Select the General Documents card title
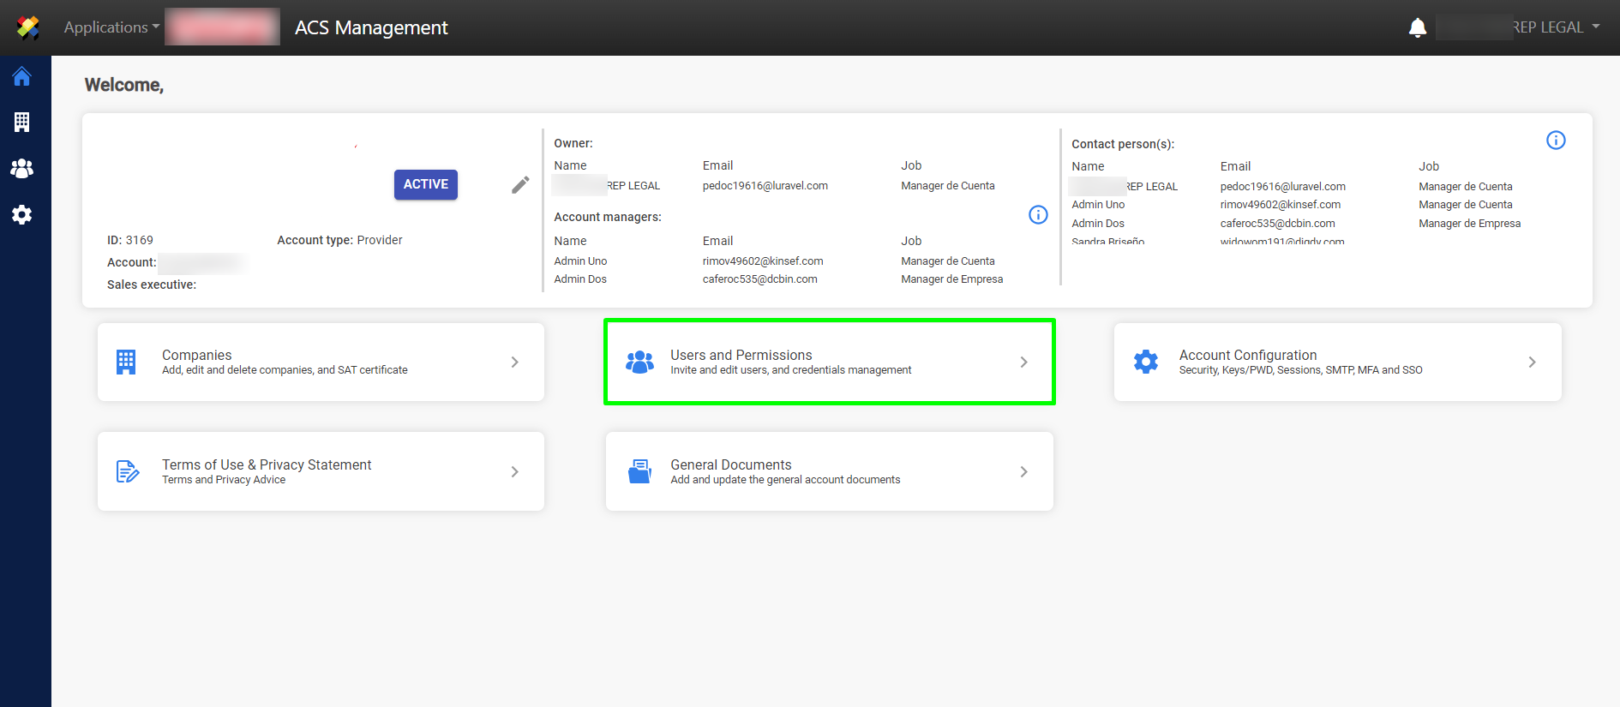This screenshot has width=1620, height=707. [x=730, y=465]
